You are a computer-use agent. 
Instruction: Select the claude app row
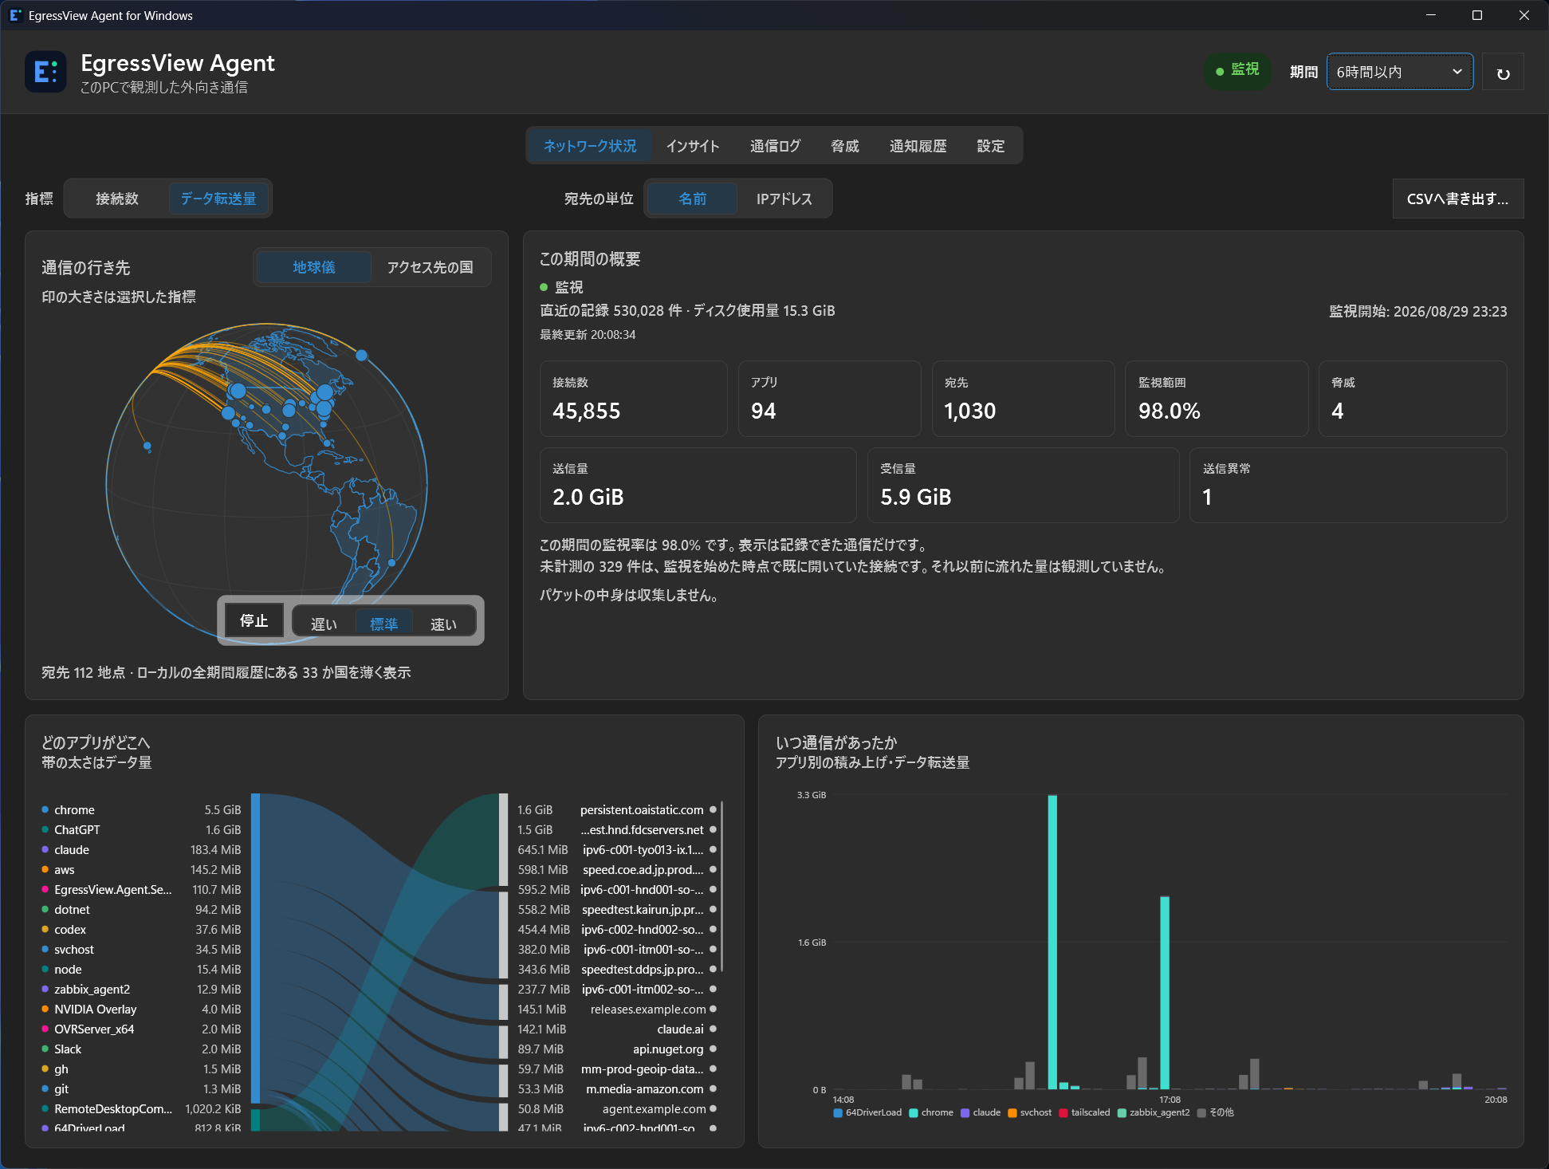coord(141,849)
